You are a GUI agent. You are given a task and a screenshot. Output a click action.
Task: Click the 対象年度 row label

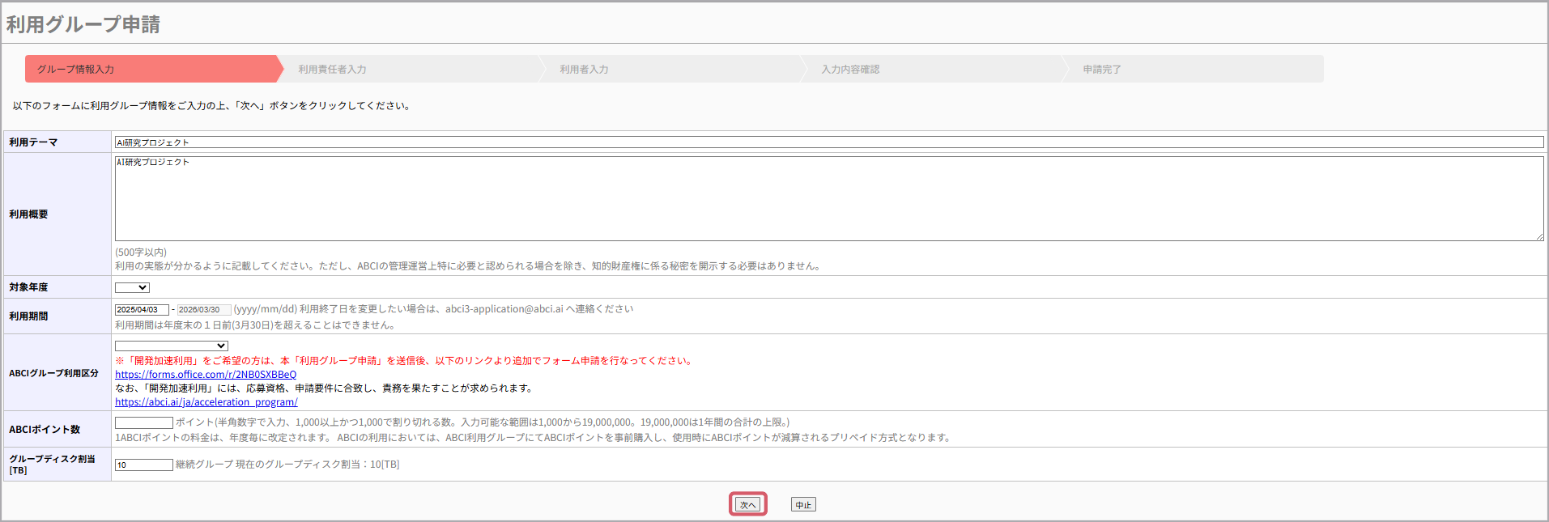(x=28, y=287)
